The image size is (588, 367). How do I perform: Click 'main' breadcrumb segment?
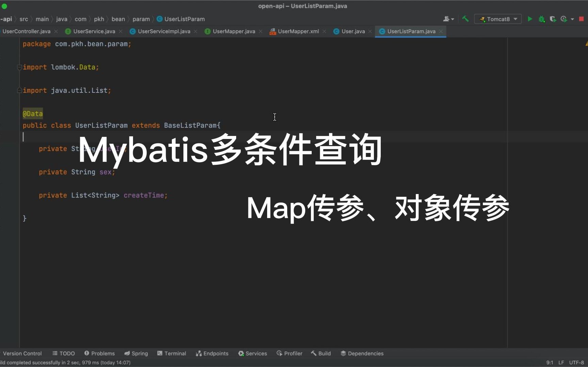tap(42, 19)
